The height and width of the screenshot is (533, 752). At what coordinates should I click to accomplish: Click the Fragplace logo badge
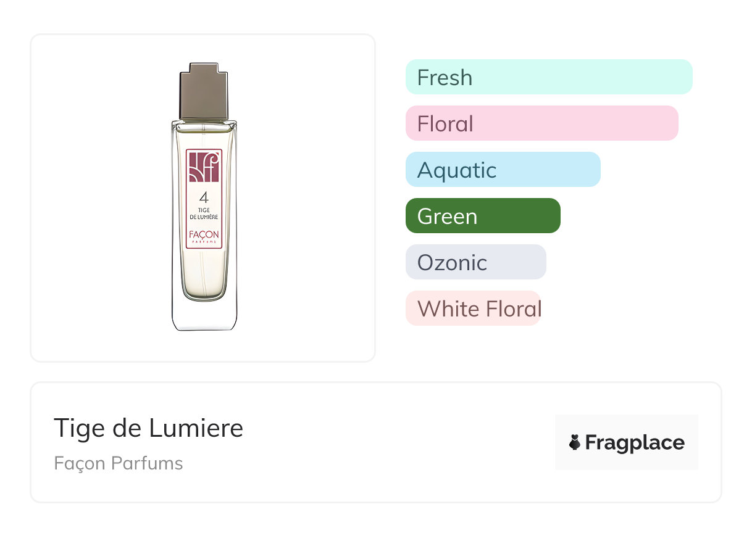click(626, 442)
